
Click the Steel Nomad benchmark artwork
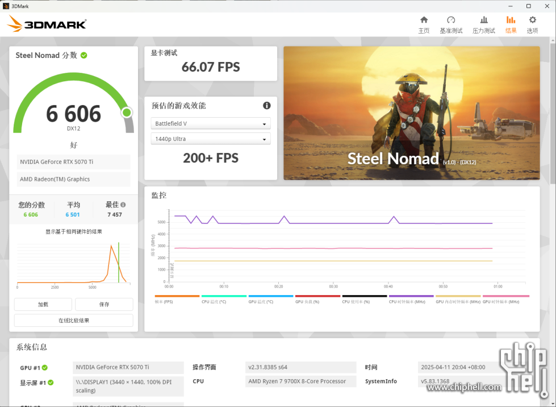[412, 113]
